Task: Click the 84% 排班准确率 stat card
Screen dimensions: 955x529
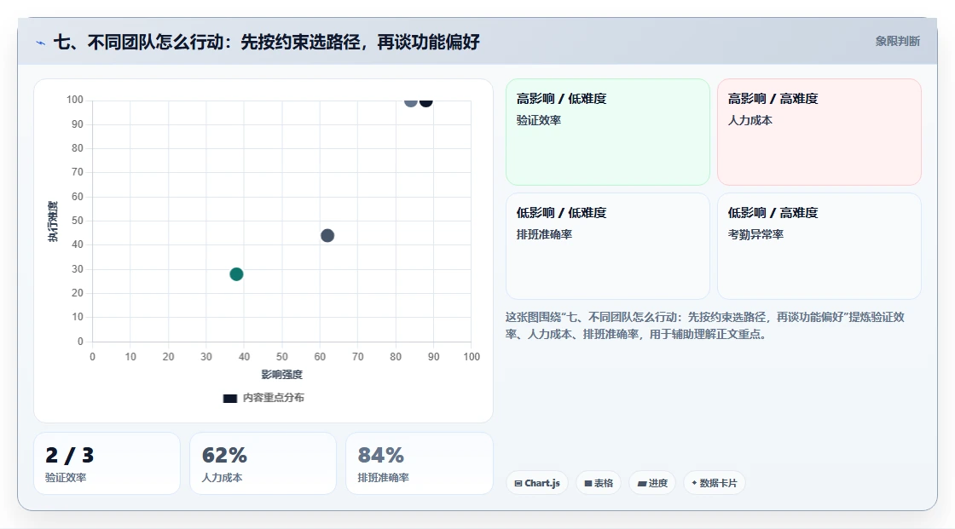Action: tap(419, 464)
